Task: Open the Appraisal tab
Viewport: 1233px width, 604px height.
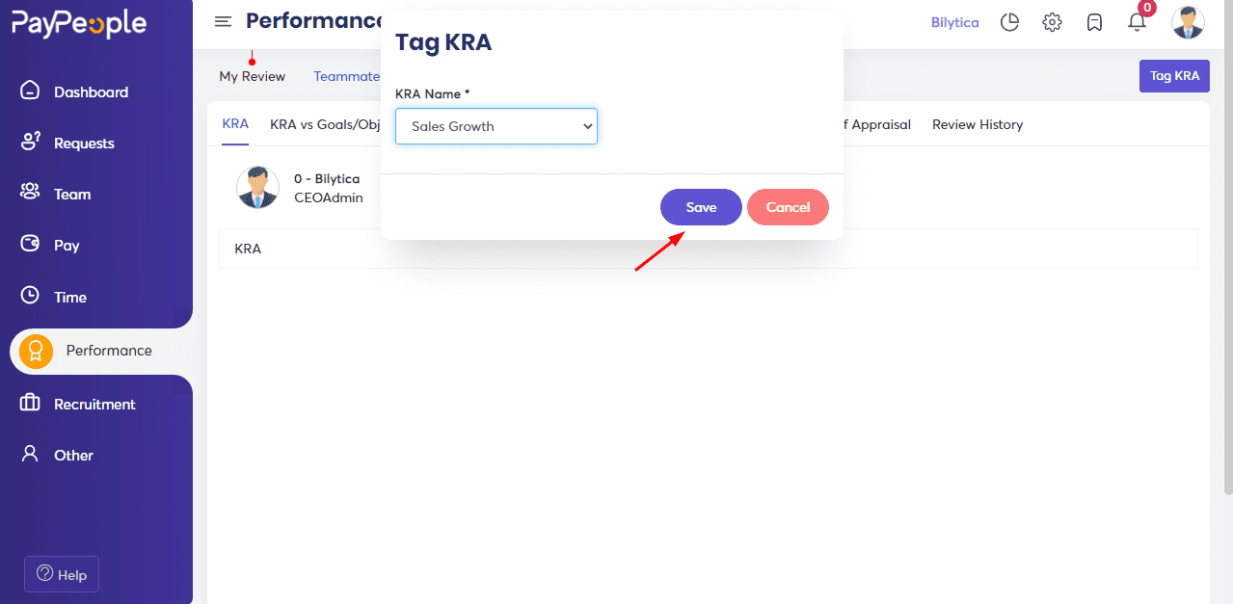Action: (877, 124)
